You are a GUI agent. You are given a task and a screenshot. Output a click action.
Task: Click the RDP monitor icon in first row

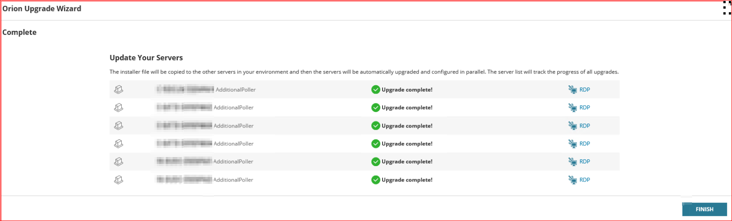click(573, 89)
